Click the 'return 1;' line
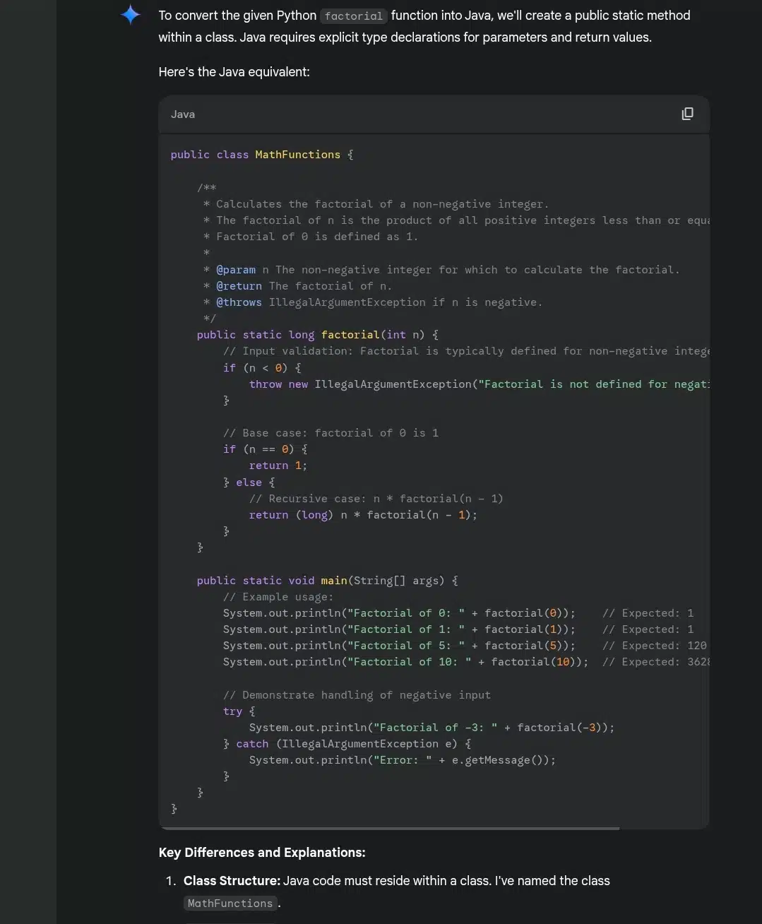Screen dimensions: 762x924 [278, 466]
